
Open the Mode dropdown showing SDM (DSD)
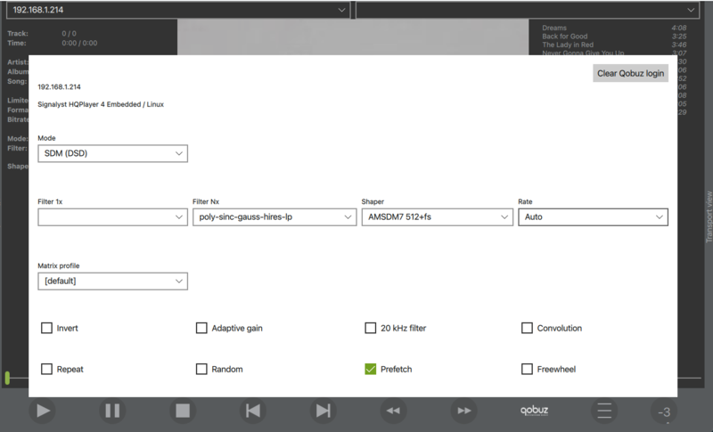(x=112, y=153)
